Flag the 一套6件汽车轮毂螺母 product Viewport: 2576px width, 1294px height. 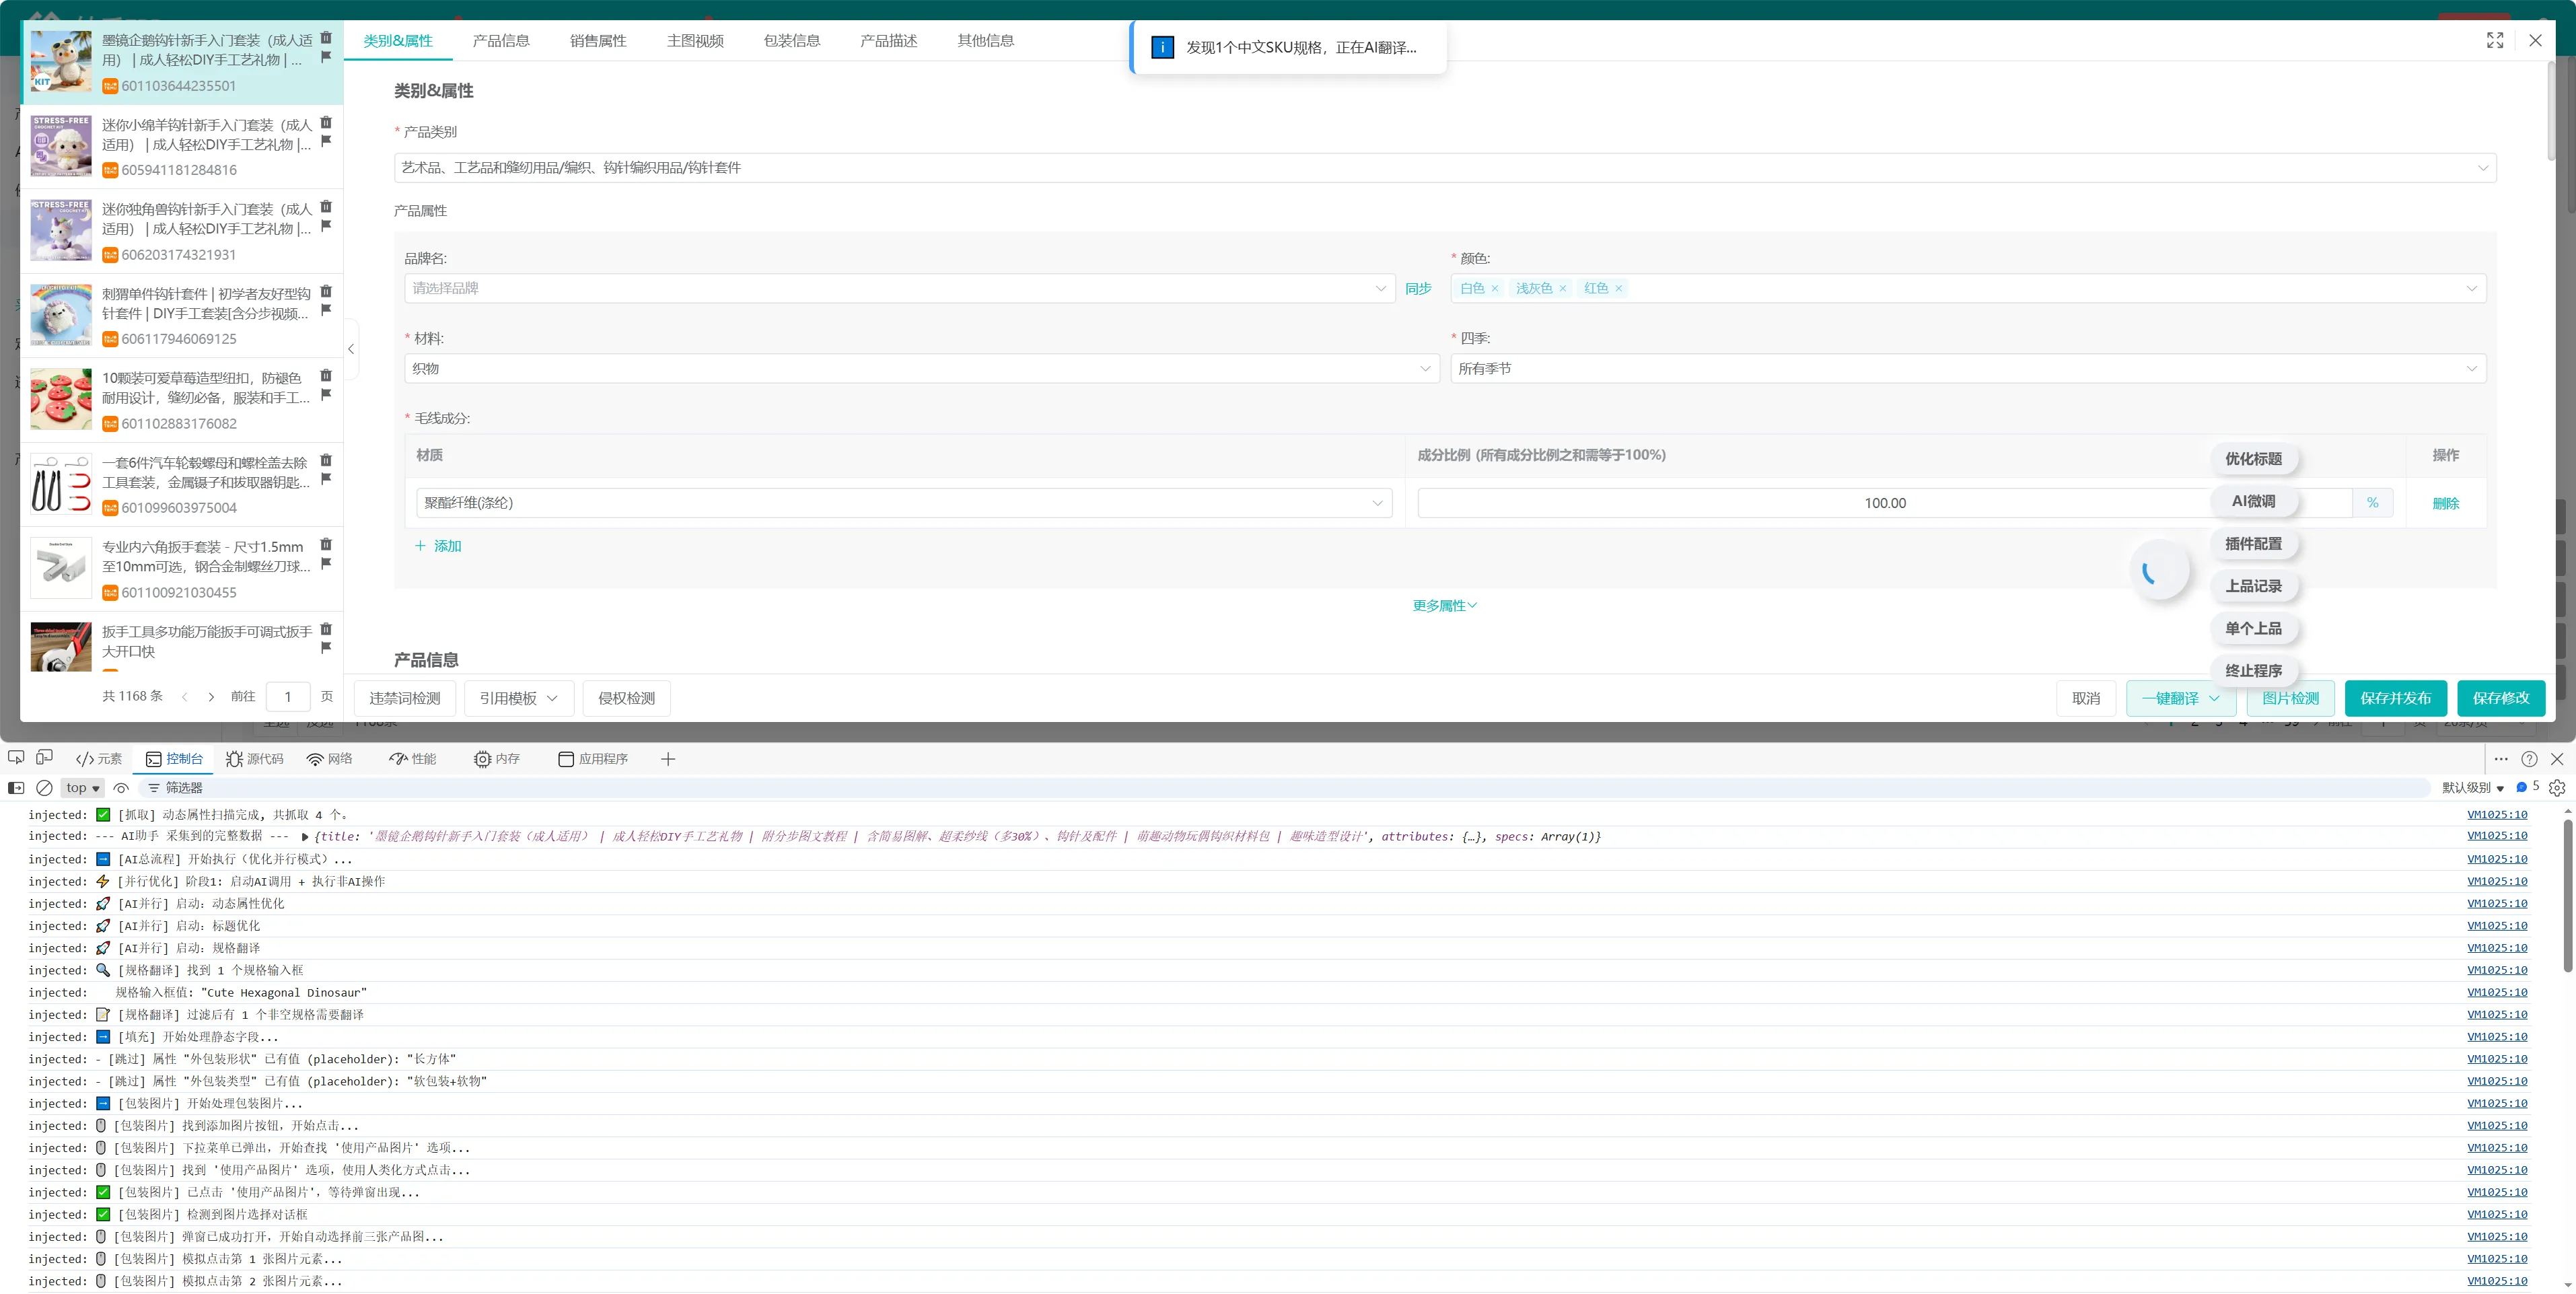(x=326, y=479)
